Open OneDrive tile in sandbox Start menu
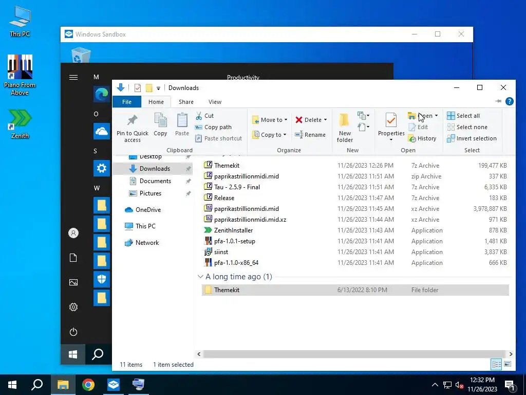 click(x=101, y=131)
